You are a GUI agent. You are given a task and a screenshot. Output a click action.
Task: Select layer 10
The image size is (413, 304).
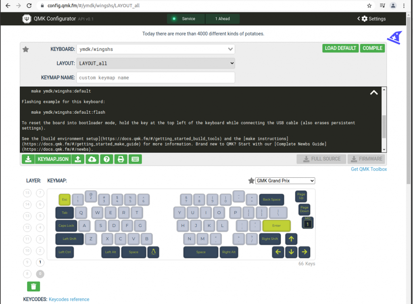[27, 250]
